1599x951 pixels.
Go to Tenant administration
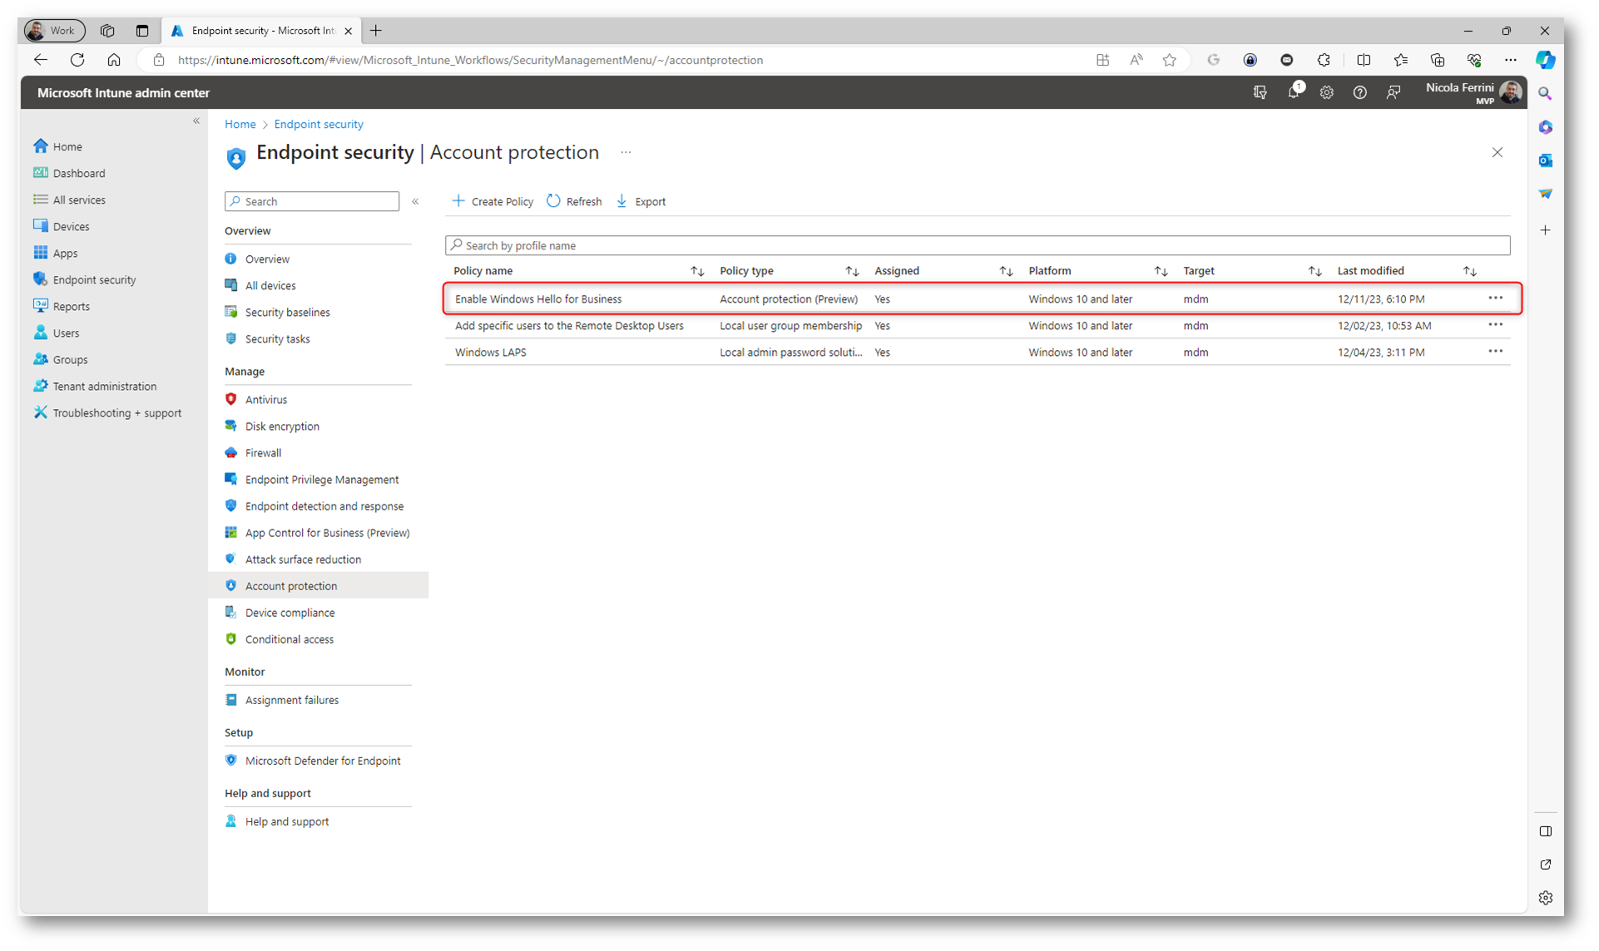point(104,387)
